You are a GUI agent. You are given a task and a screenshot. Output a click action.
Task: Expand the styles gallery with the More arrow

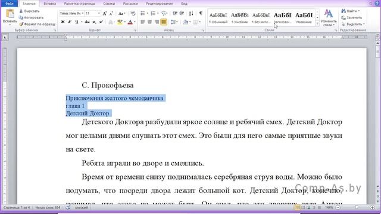coord(317,24)
